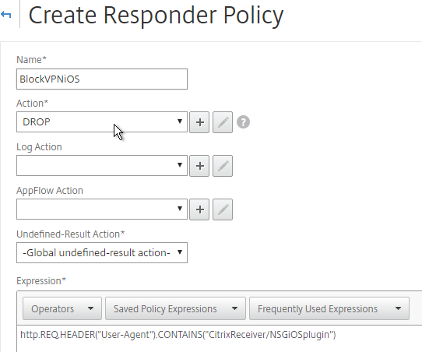Expand the AppFlow Action dropdown
Screen dimensions: 422x352
[102, 209]
